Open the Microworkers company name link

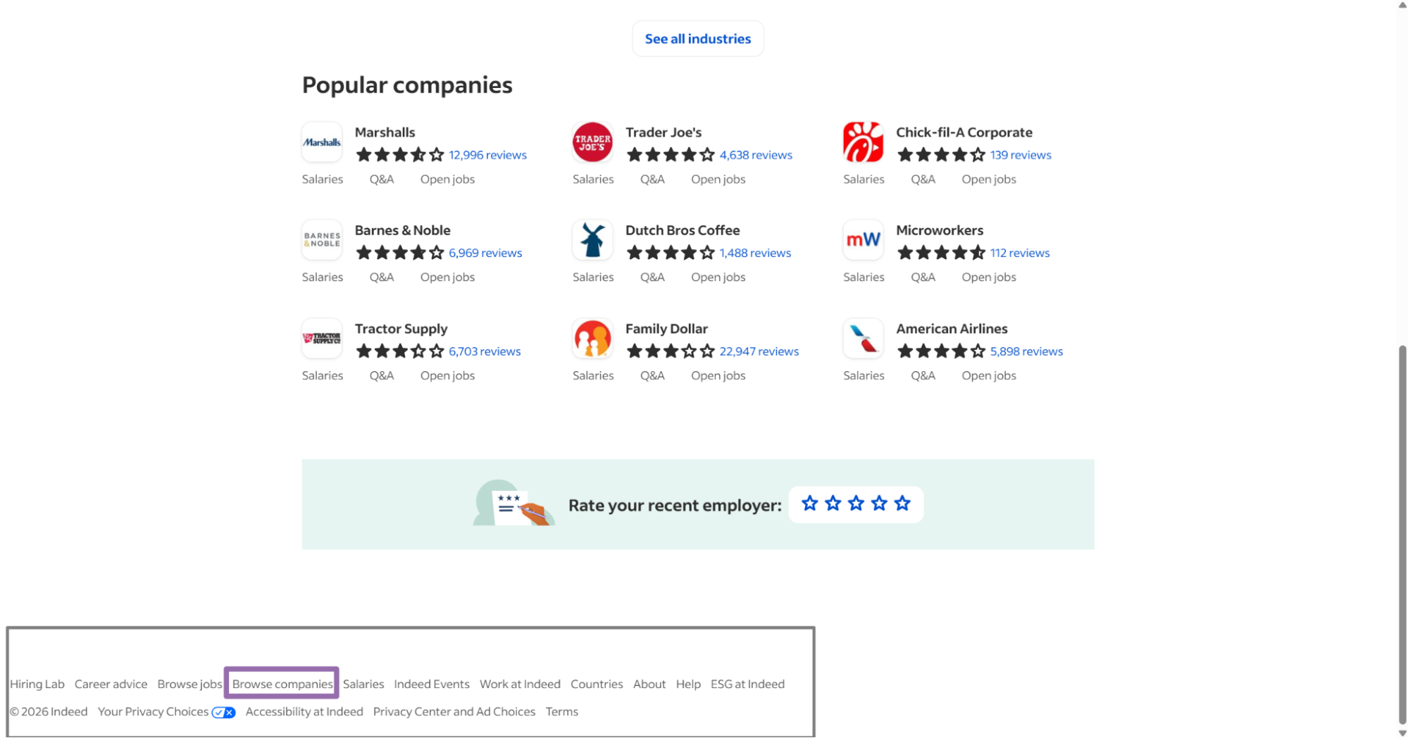pyautogui.click(x=940, y=230)
